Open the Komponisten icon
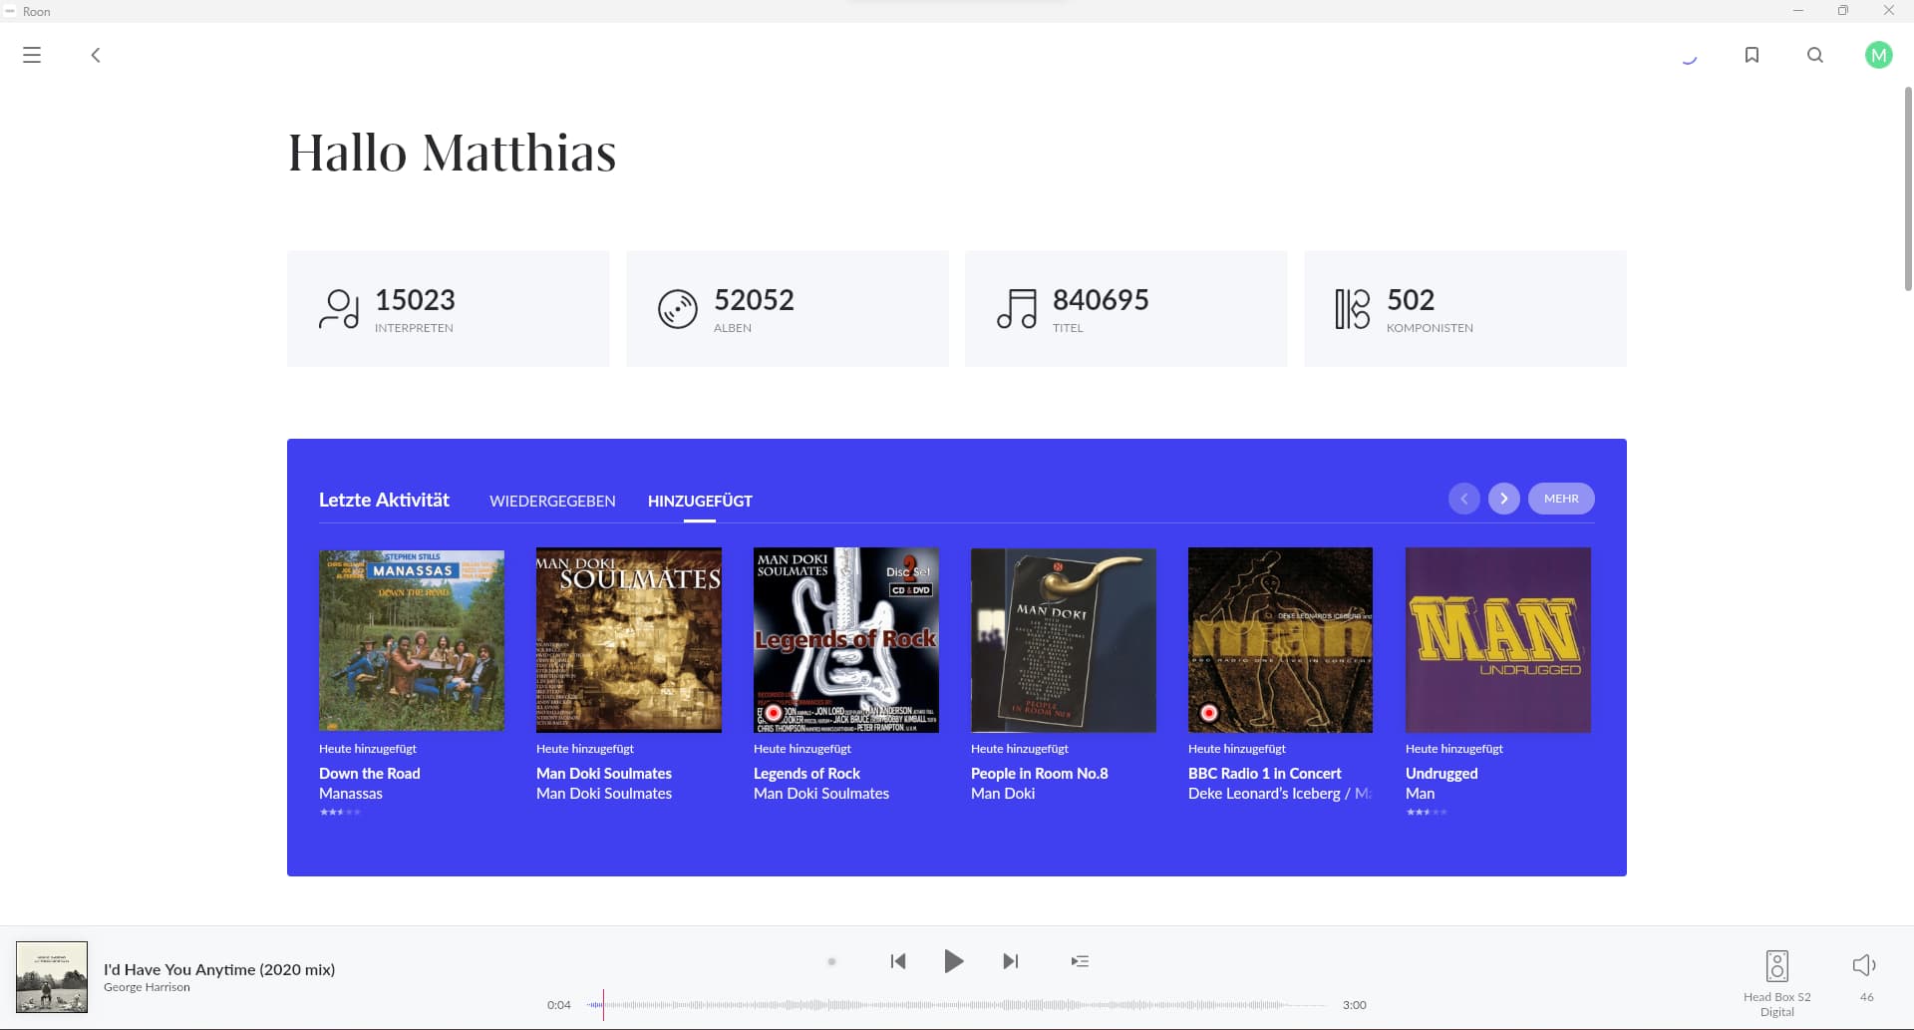Image resolution: width=1914 pixels, height=1030 pixels. (1353, 309)
